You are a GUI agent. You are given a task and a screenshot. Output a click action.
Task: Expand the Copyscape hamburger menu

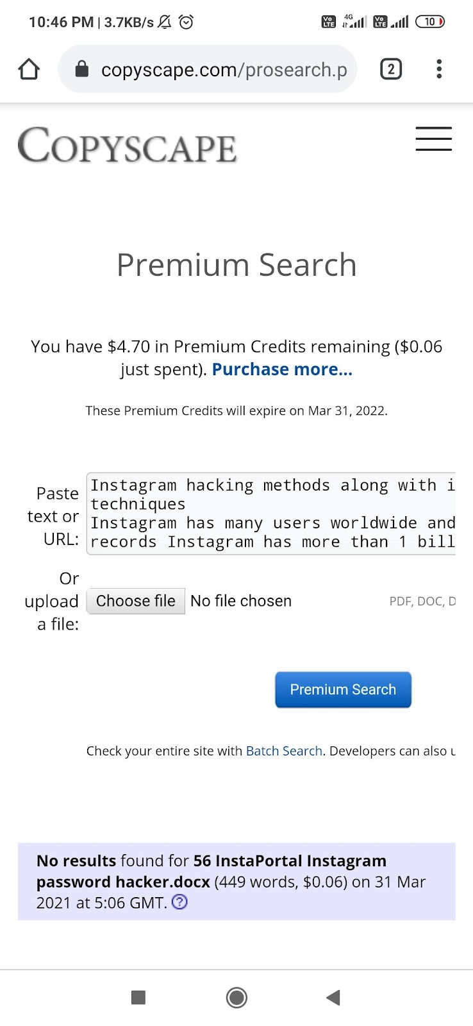[433, 139]
